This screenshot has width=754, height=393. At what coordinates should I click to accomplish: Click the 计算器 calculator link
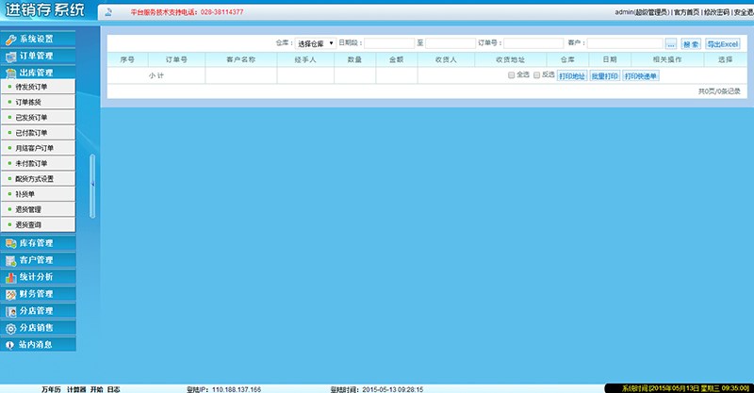[76, 389]
